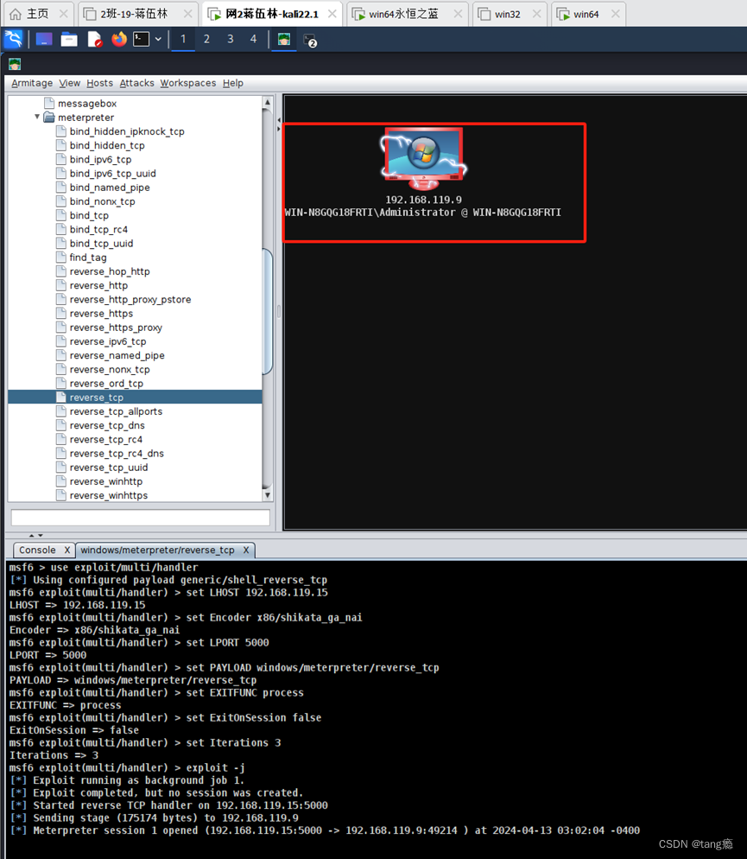747x859 pixels.
Task: Click the module tree scroll up arrow
Action: coord(267,102)
